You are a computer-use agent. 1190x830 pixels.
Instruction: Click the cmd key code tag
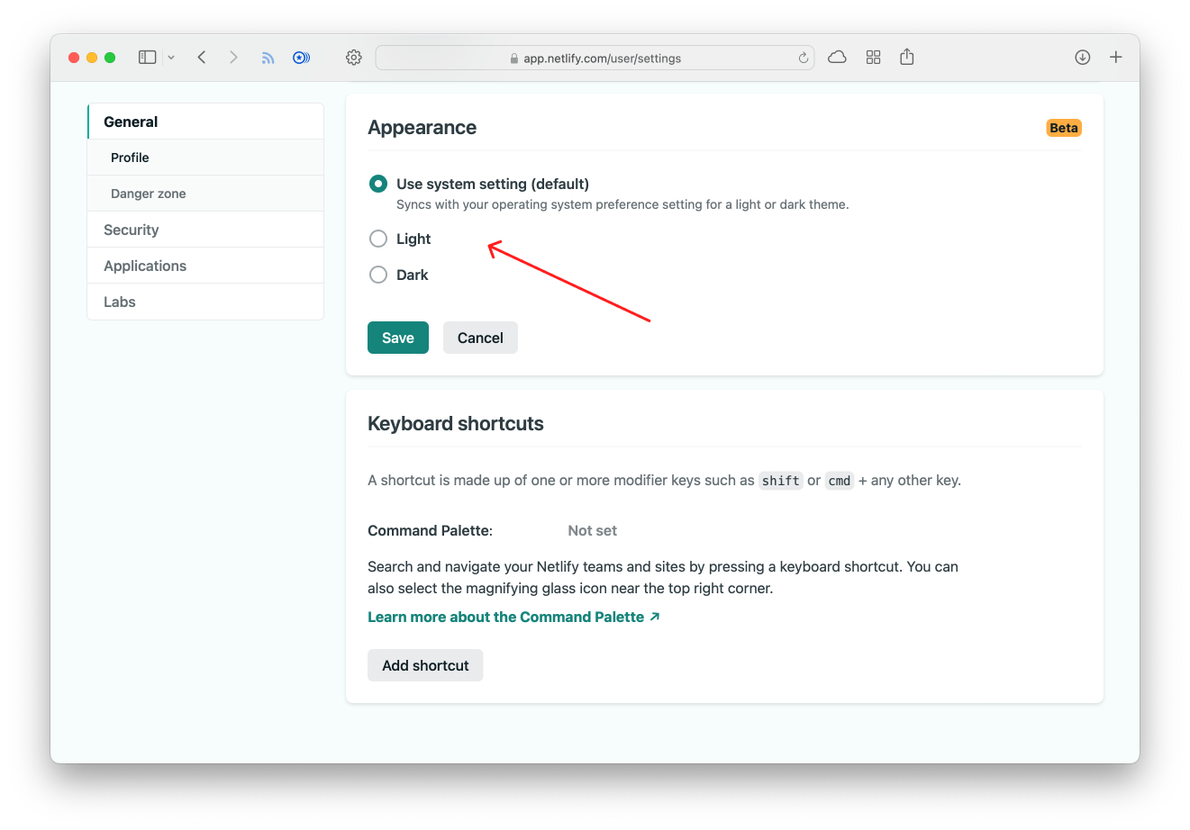(x=840, y=481)
